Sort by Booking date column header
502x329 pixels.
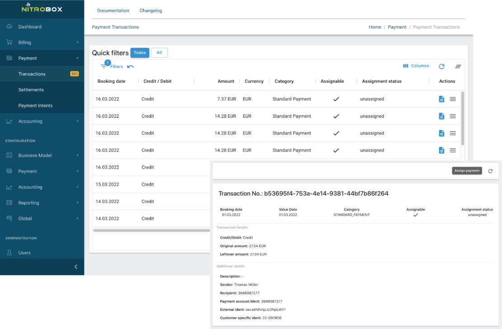pyautogui.click(x=111, y=81)
